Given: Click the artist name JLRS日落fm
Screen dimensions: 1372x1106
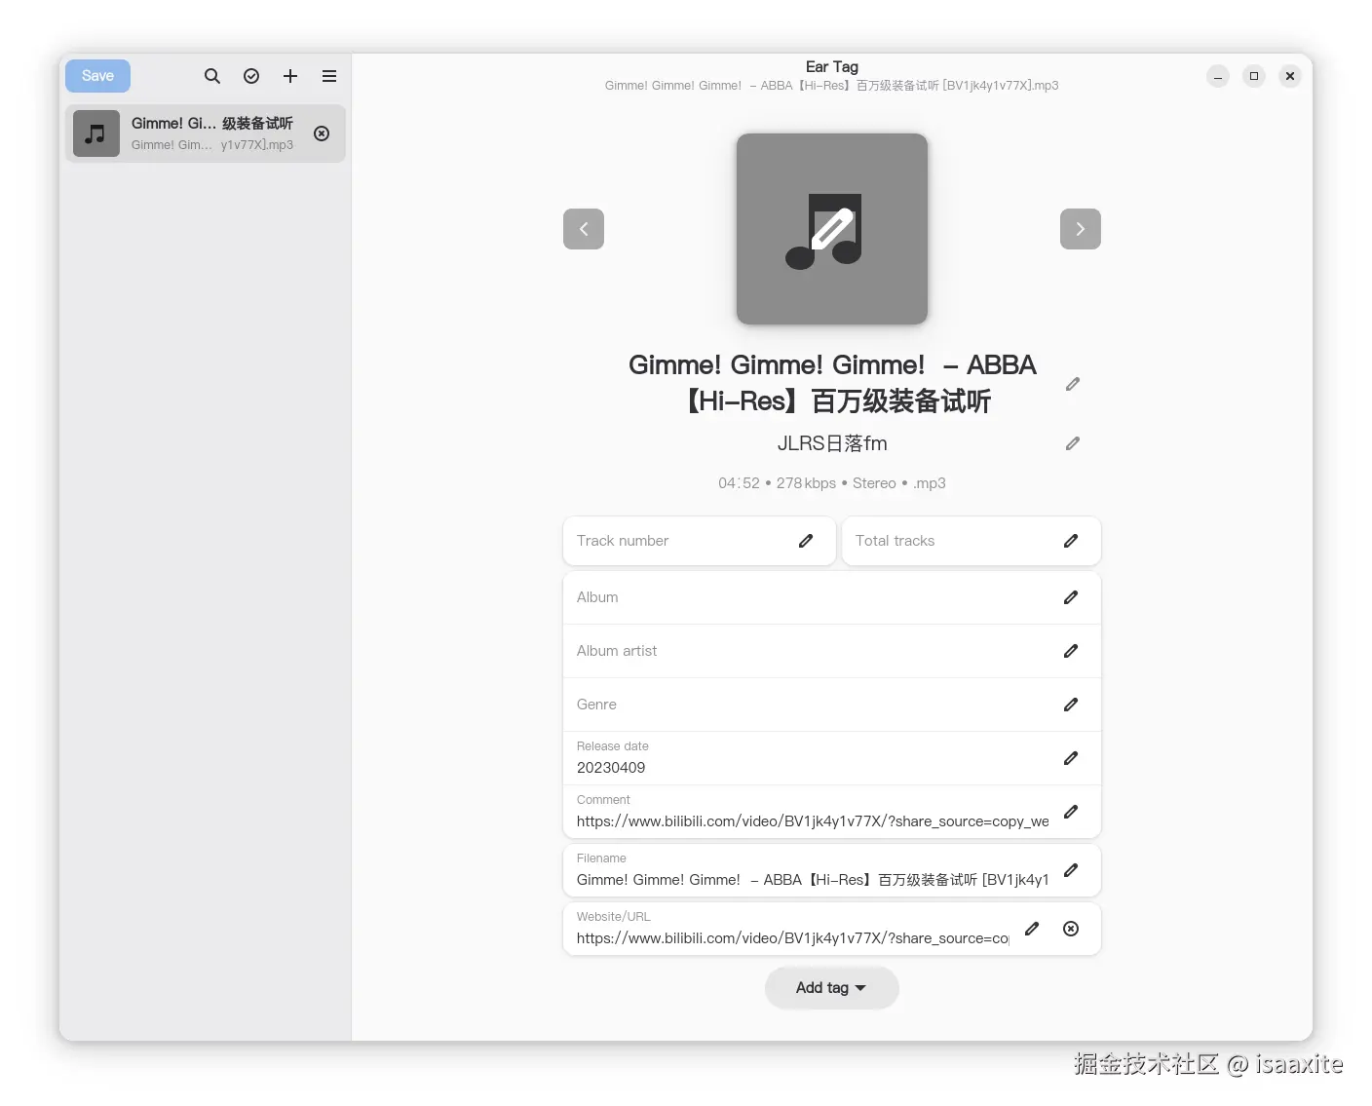Looking at the screenshot, I should [832, 443].
